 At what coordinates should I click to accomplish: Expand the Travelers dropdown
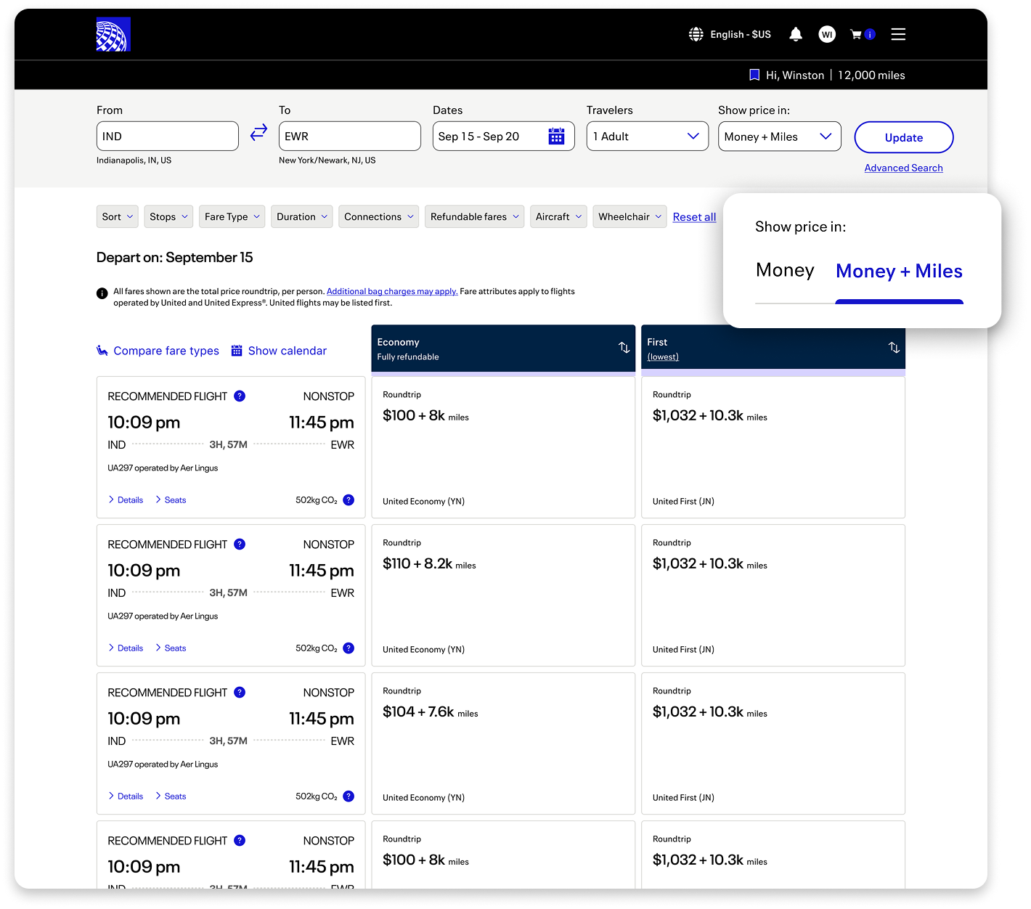(648, 136)
